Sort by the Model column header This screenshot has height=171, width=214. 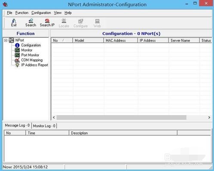point(88,40)
